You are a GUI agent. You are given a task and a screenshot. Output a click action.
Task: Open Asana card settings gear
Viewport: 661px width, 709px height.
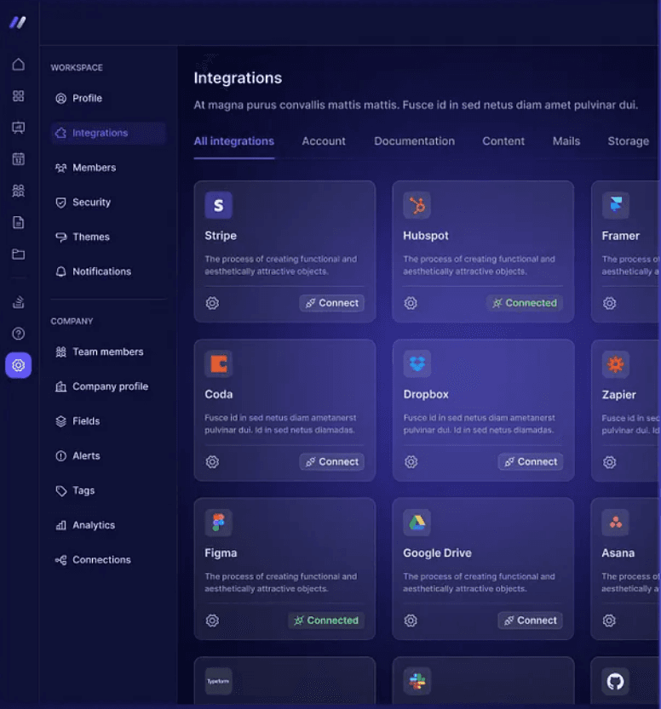coord(609,620)
